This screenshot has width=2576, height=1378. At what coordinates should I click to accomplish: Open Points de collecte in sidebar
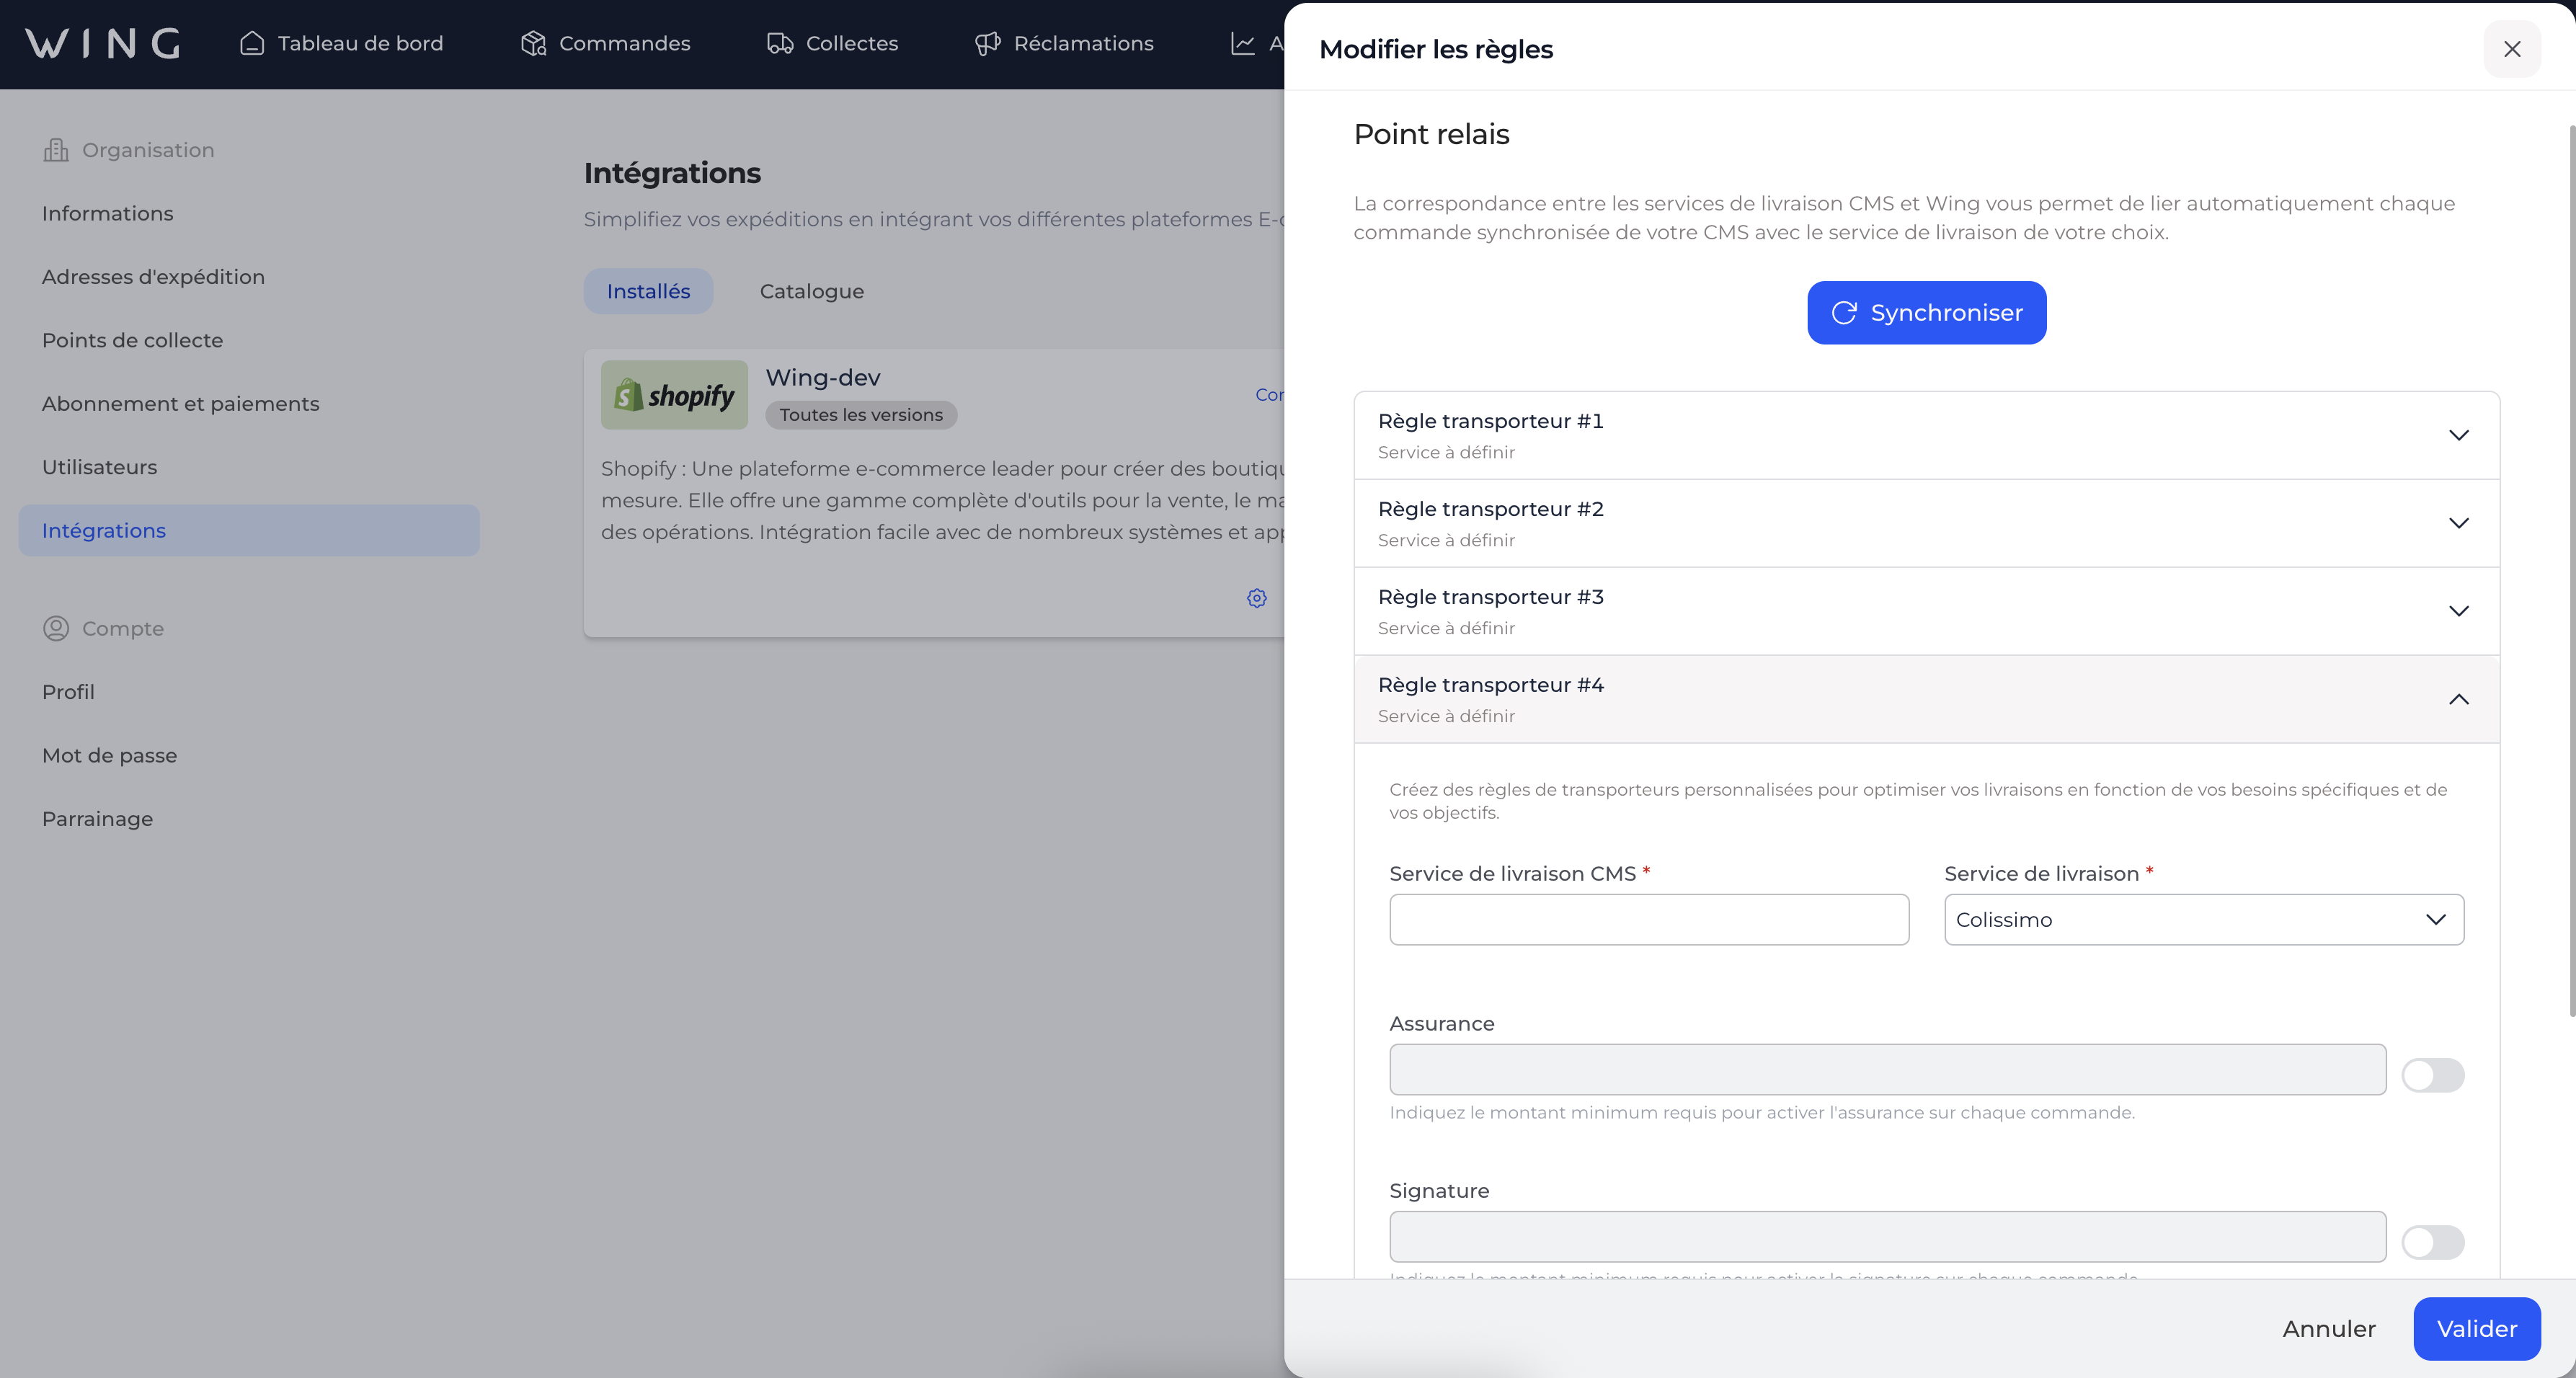tap(132, 340)
